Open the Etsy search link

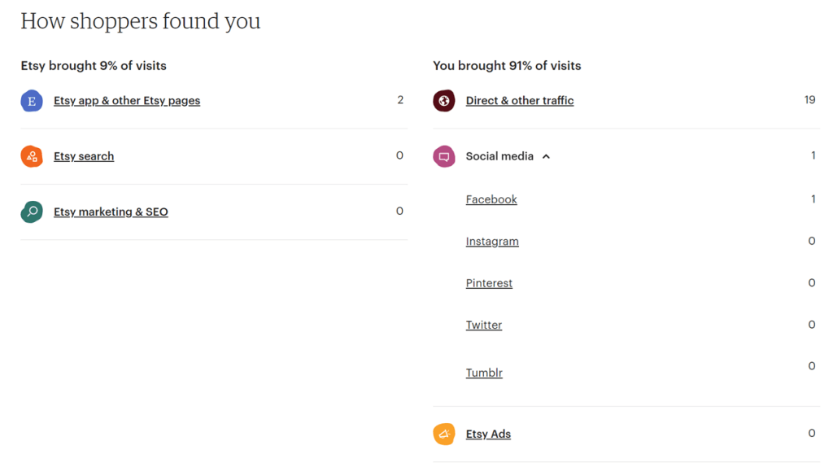pyautogui.click(x=84, y=156)
